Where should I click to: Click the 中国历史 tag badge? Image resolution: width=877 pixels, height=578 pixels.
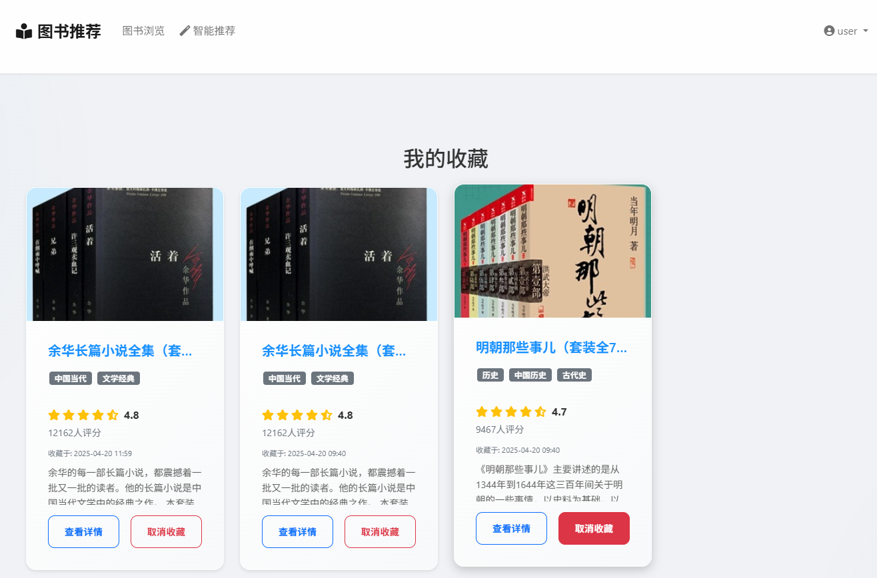tap(530, 376)
